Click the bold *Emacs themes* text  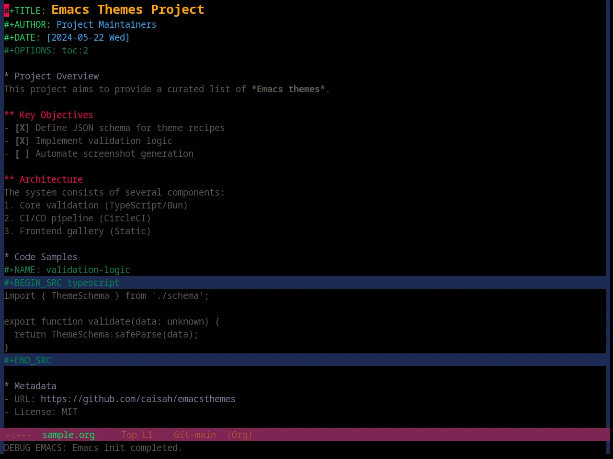tap(288, 89)
